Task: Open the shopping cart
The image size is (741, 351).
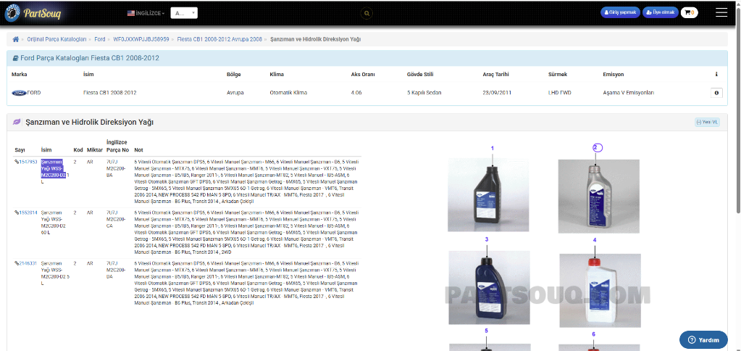Action: tap(689, 12)
